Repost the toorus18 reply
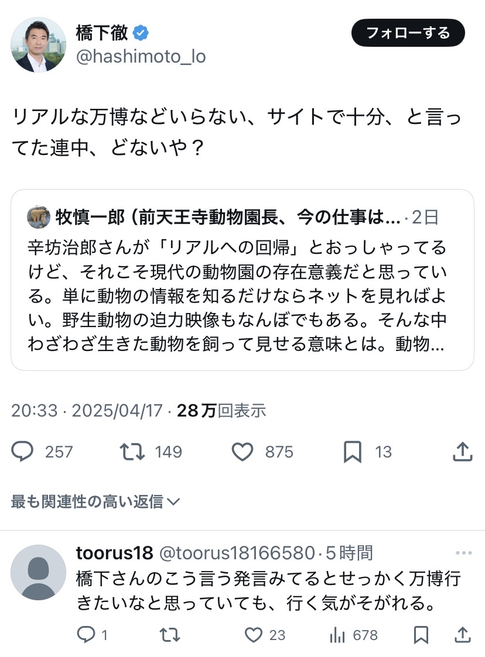The height and width of the screenshot is (657, 485). click(x=169, y=635)
